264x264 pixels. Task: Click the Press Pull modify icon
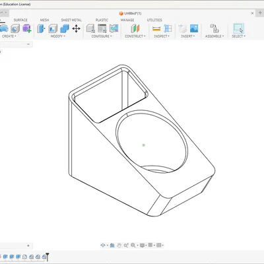click(42, 28)
